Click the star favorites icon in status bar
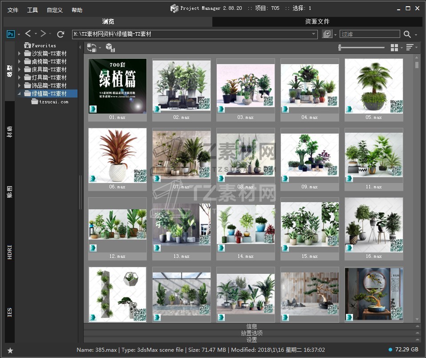The height and width of the screenshot is (358, 426). click(x=10, y=350)
